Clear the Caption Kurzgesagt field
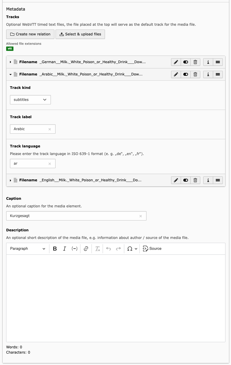This screenshot has height=365, width=231. [x=141, y=216]
